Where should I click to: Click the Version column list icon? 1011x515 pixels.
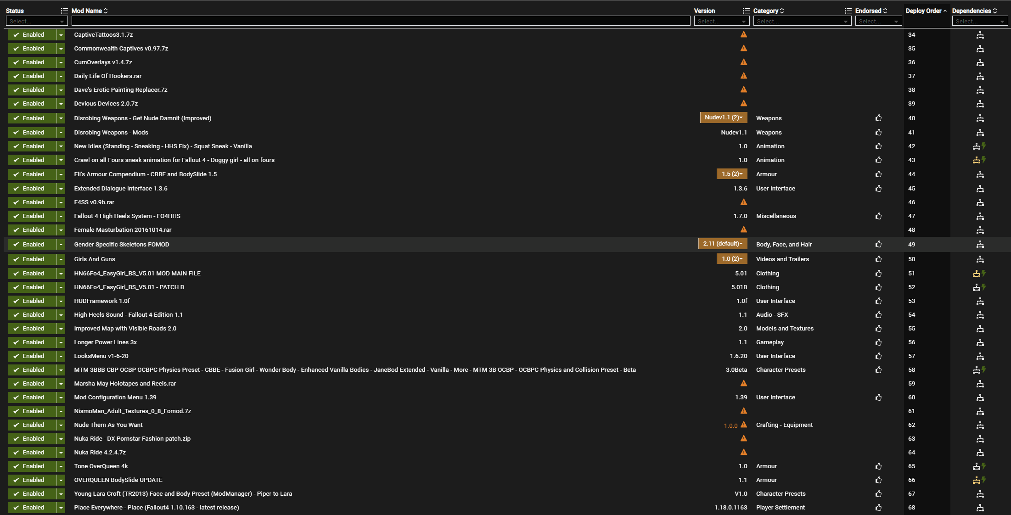(x=746, y=11)
